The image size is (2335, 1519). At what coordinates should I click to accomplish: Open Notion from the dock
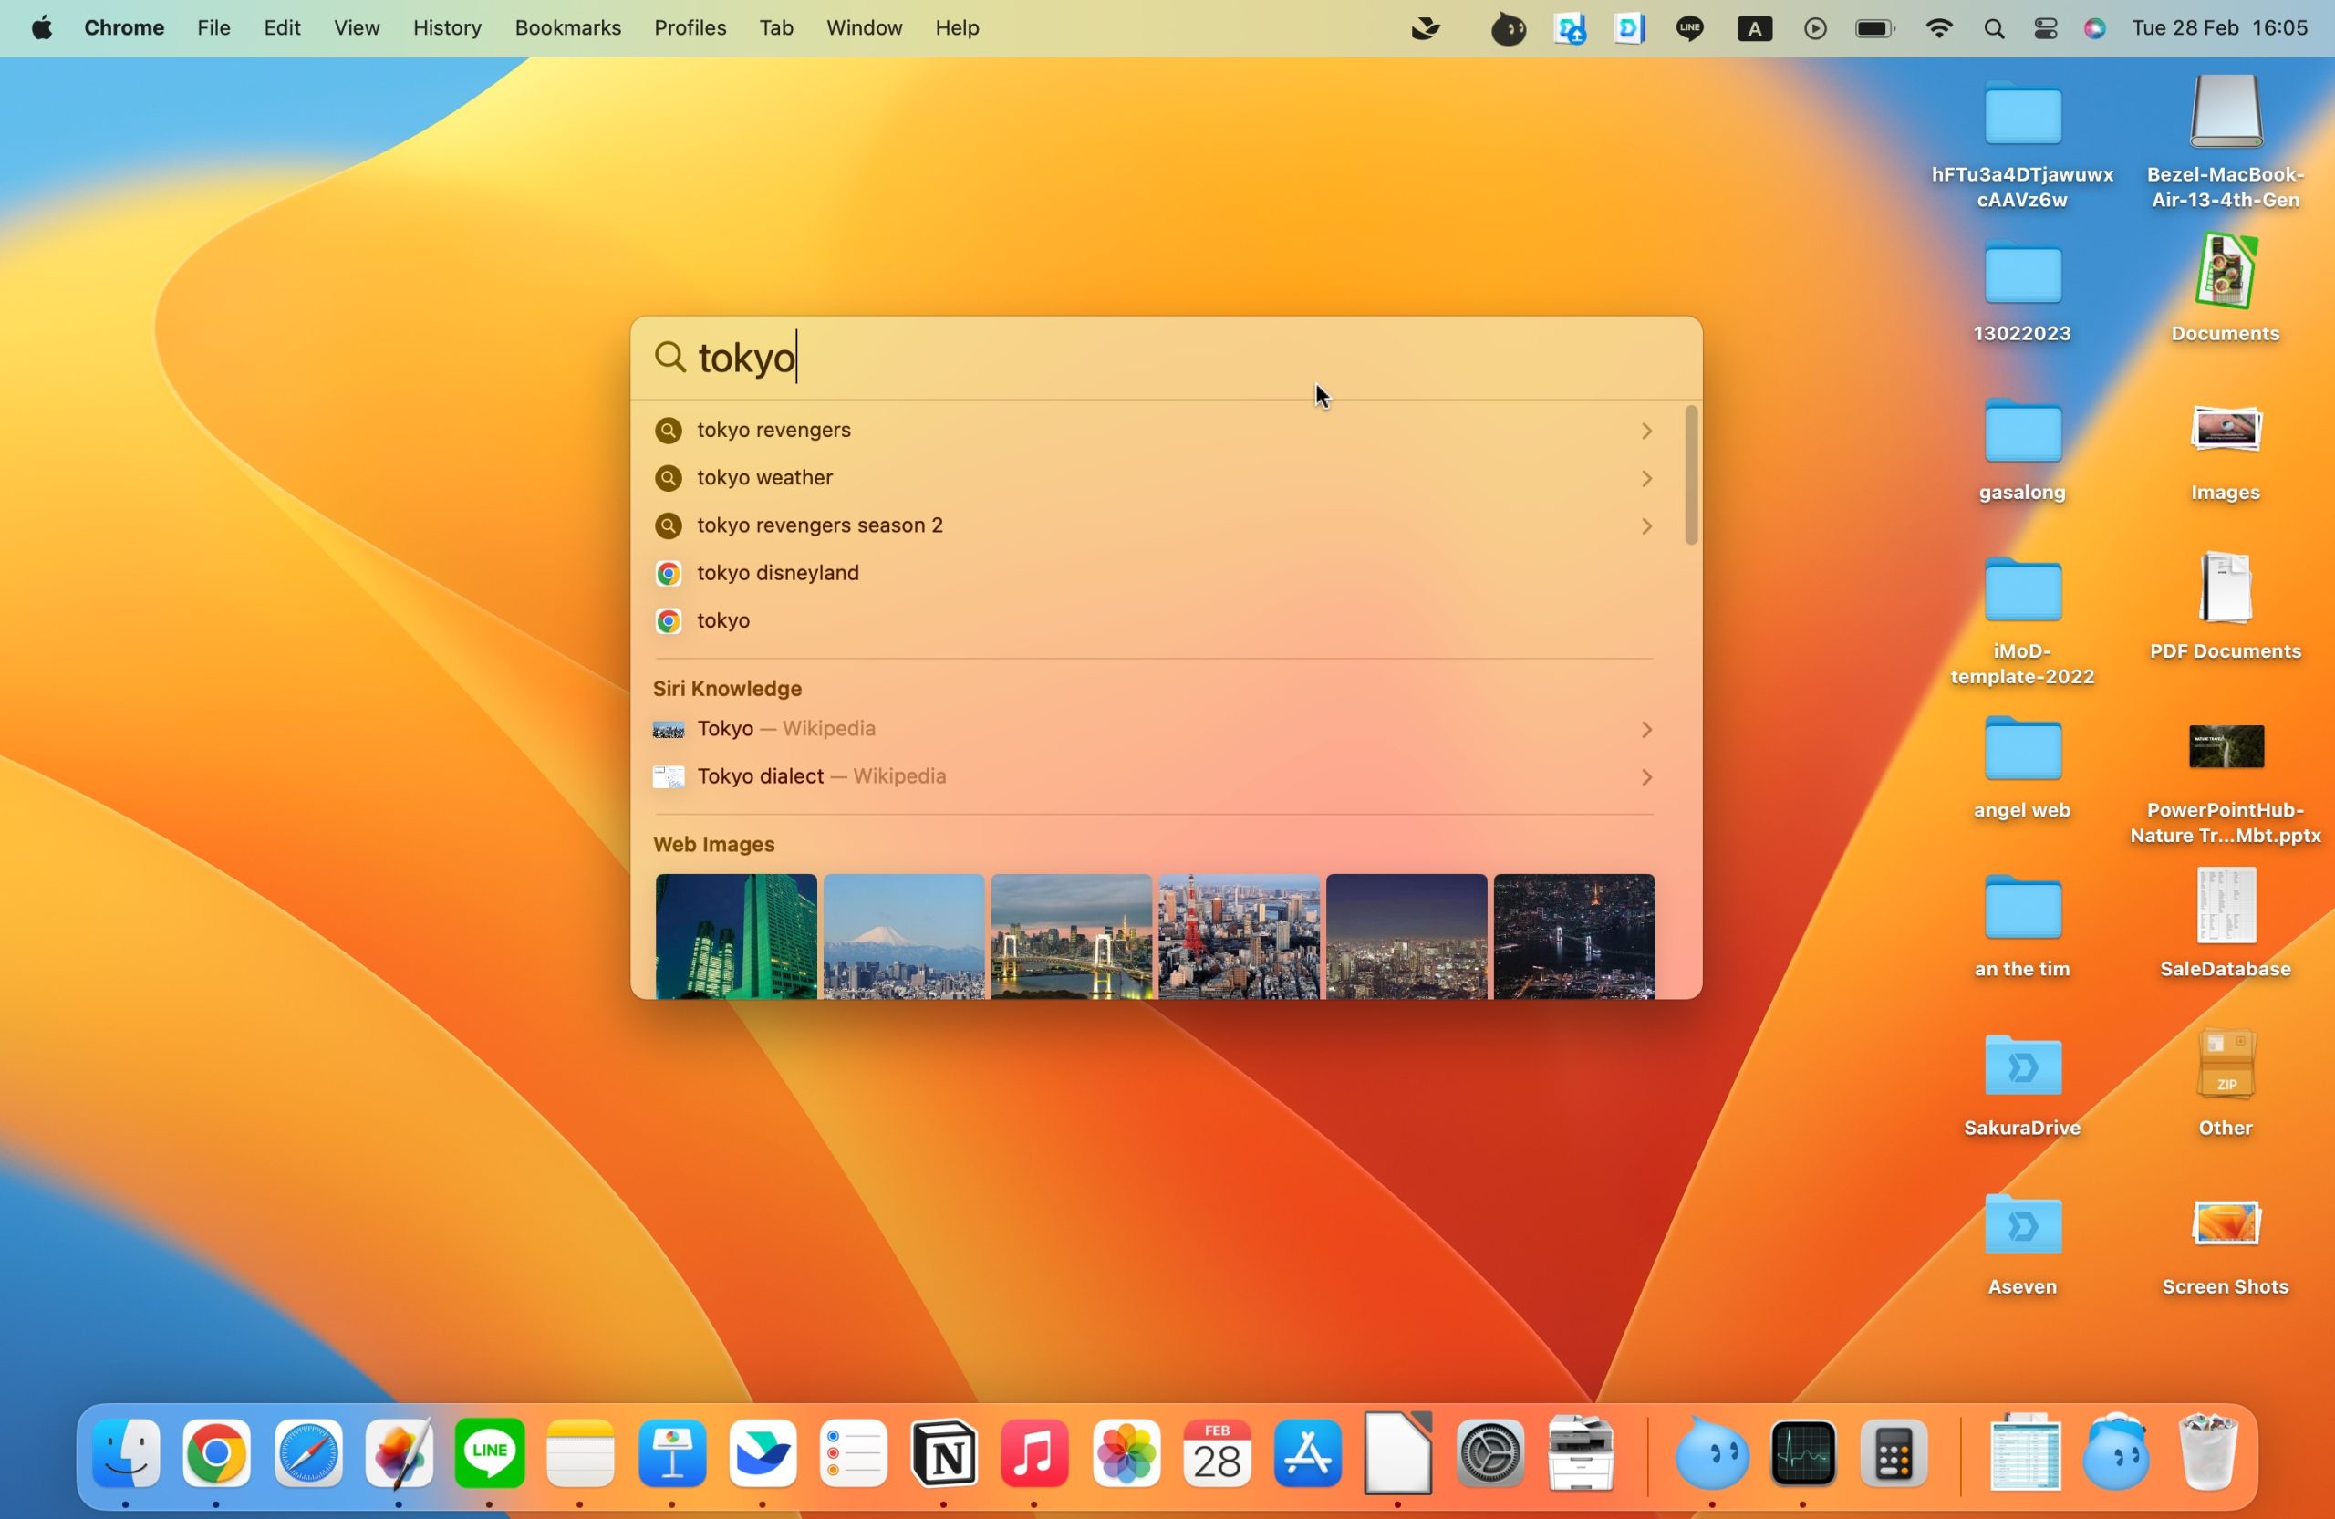[x=944, y=1453]
